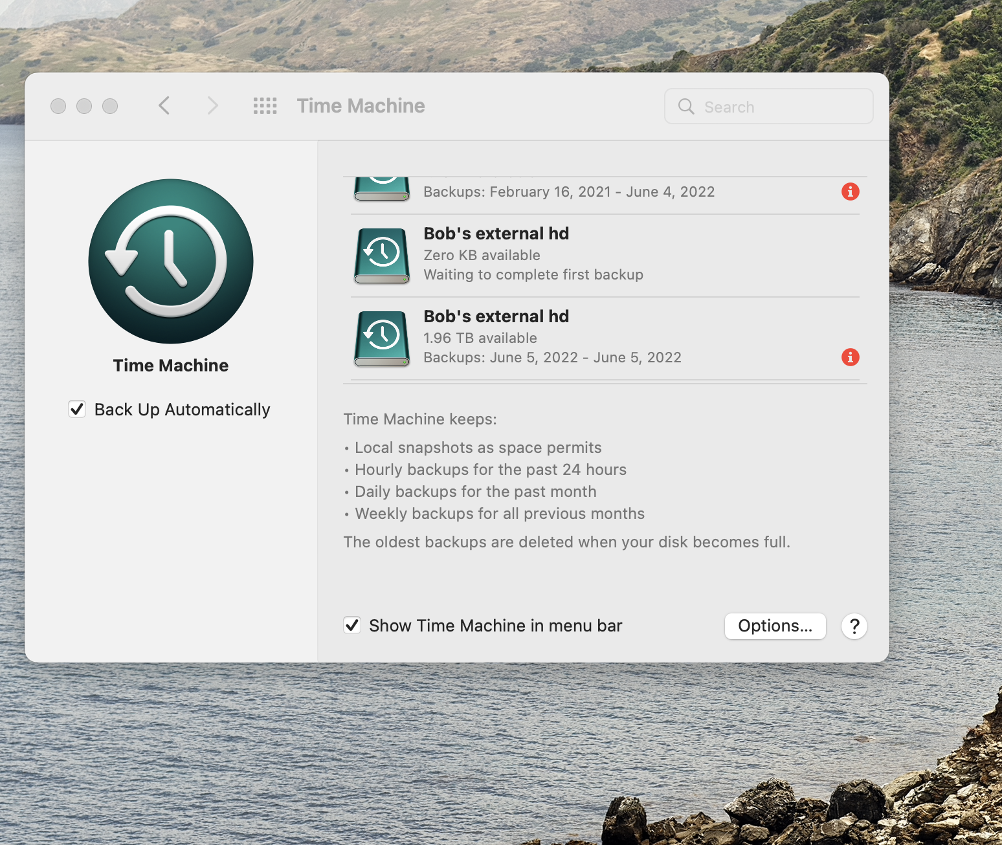The width and height of the screenshot is (1002, 845).
Task: Click 'Bob's external hd' name above Zero KB available
Action: 496,234
